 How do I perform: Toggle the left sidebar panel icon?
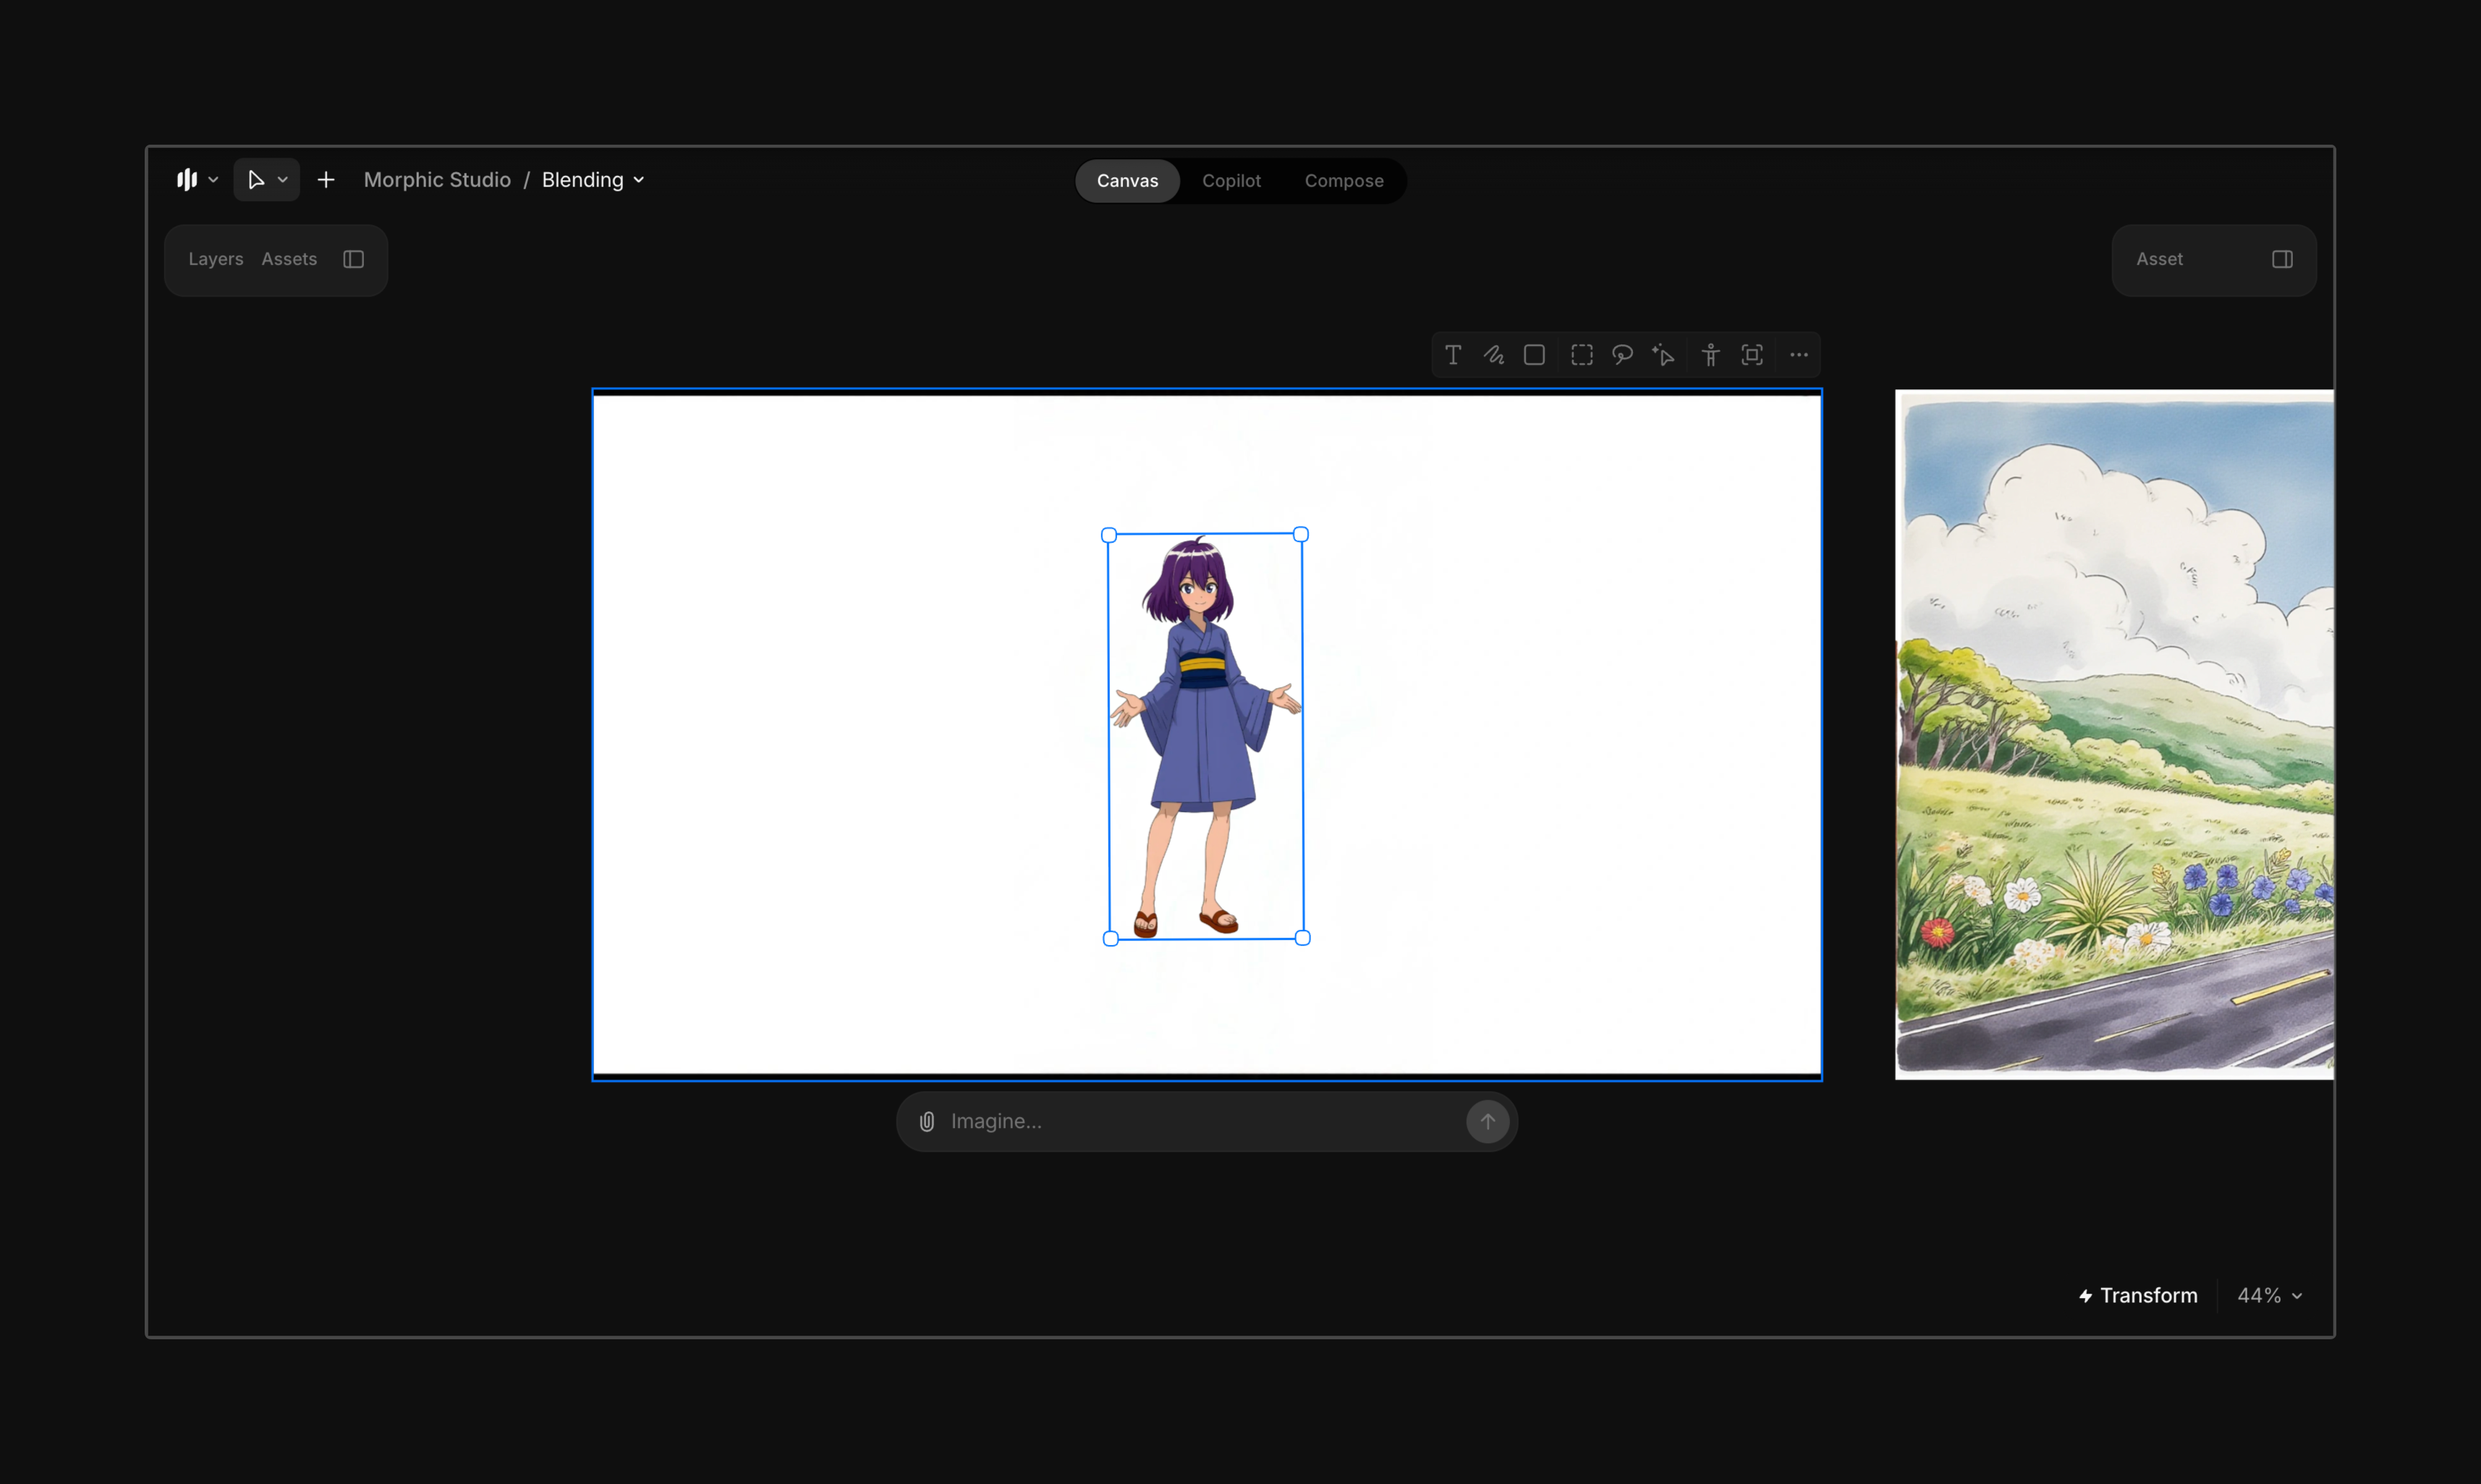[353, 259]
